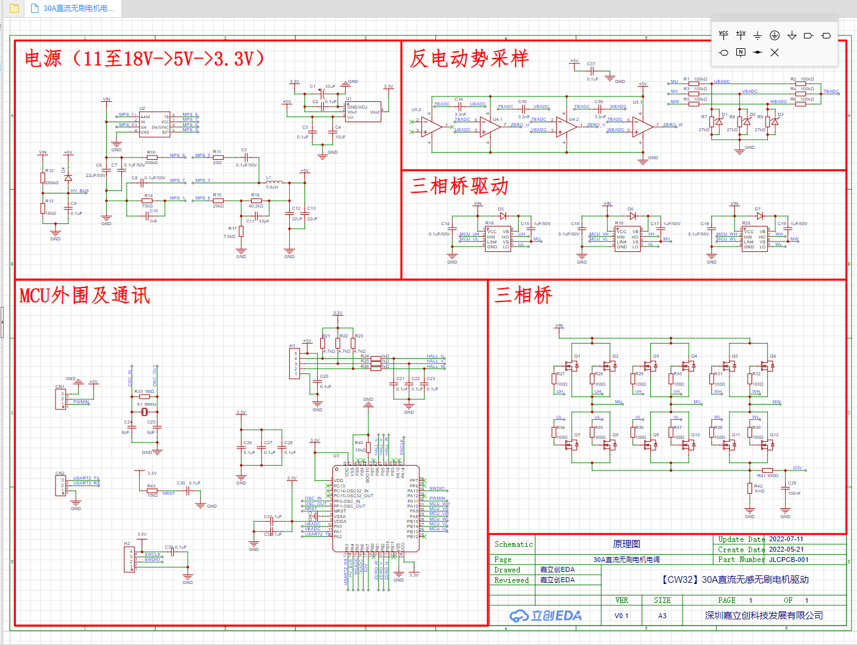The width and height of the screenshot is (857, 645).
Task: Select the ICIV net label
Action: [797, 468]
